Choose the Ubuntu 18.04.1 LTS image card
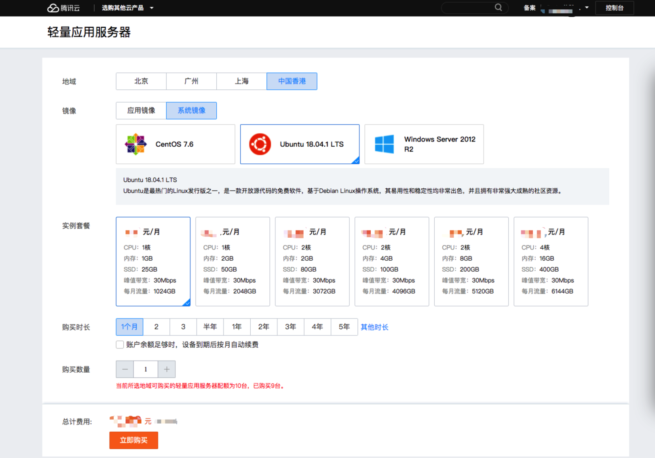655x458 pixels. tap(300, 144)
